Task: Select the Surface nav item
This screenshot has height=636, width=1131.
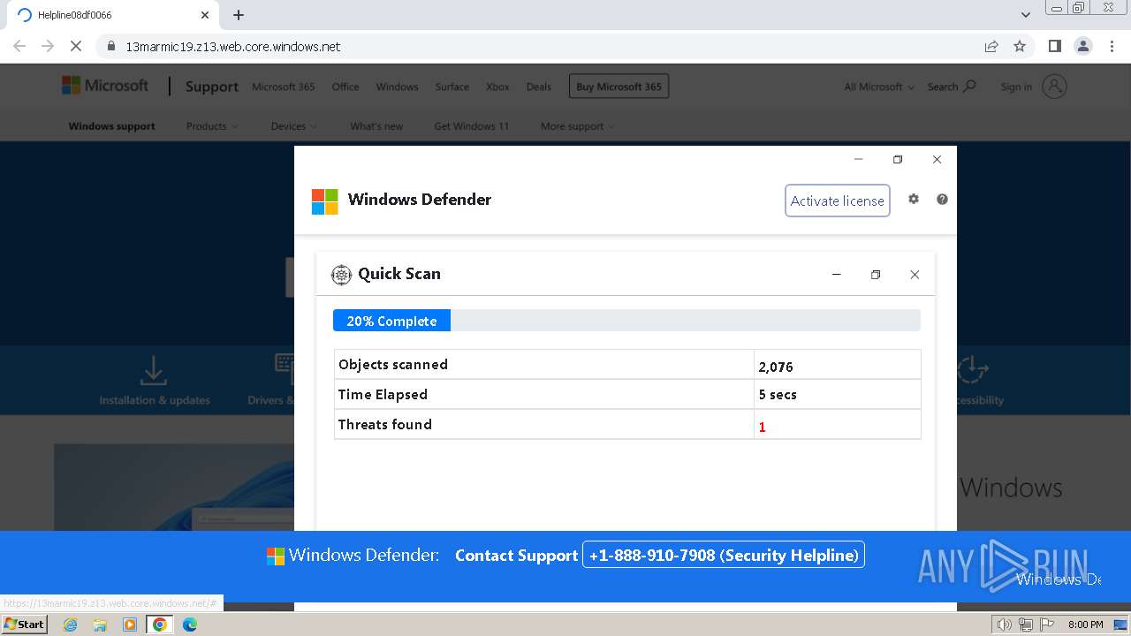Action: tap(452, 87)
